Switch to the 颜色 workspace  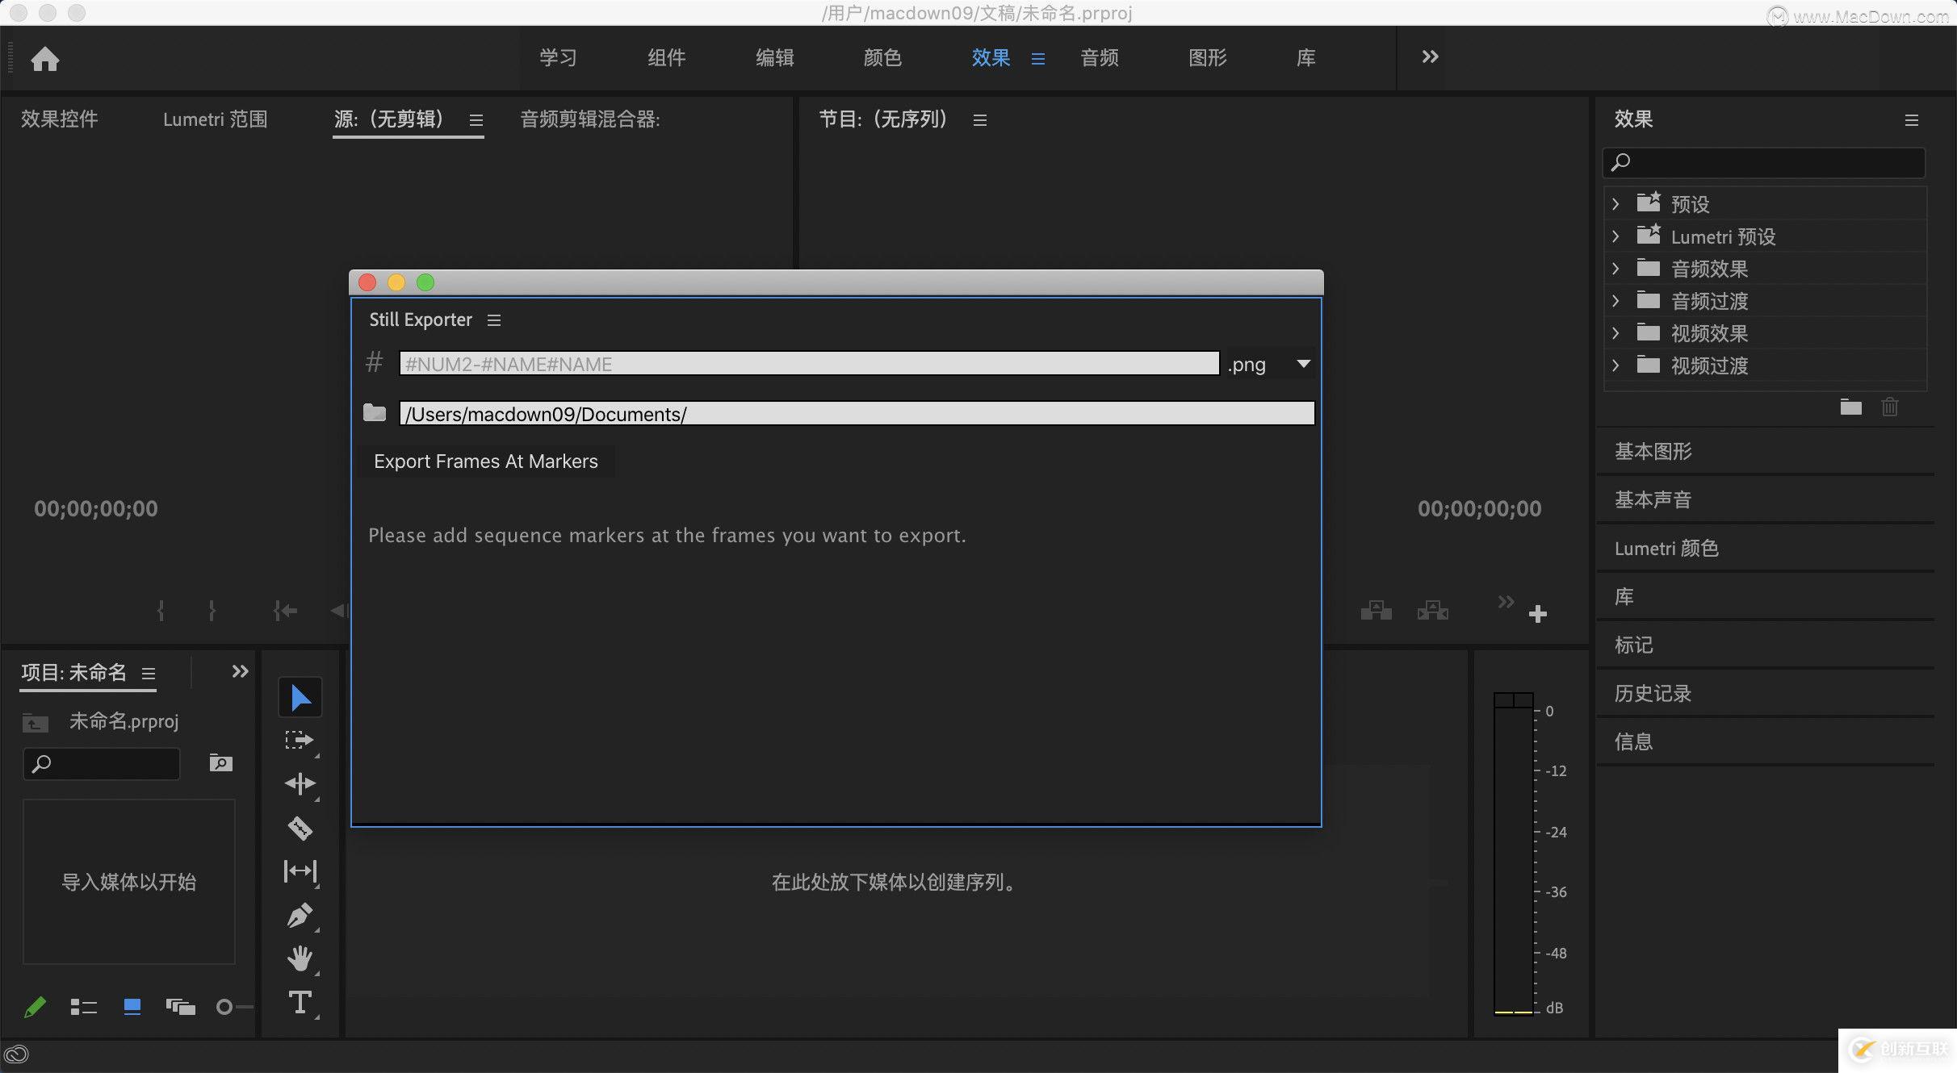pyautogui.click(x=883, y=58)
